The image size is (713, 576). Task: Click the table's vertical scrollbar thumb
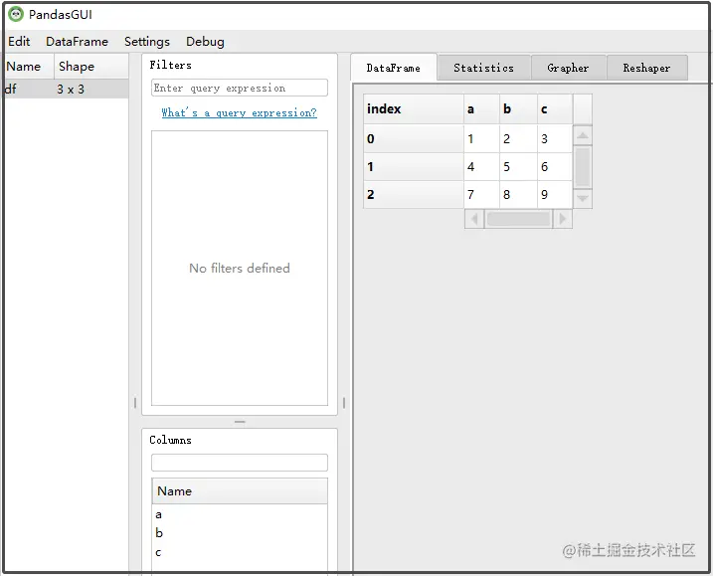(x=583, y=167)
